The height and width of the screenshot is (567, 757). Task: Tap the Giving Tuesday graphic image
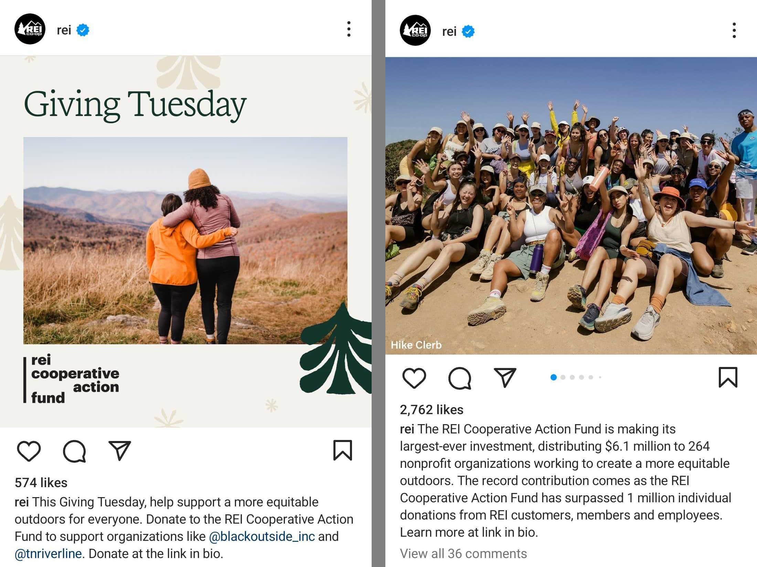pos(186,241)
